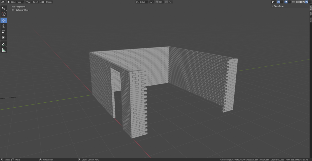The image size is (312, 161).
Task: Choose the Rotate tool
Action: click(x=4, y=26)
